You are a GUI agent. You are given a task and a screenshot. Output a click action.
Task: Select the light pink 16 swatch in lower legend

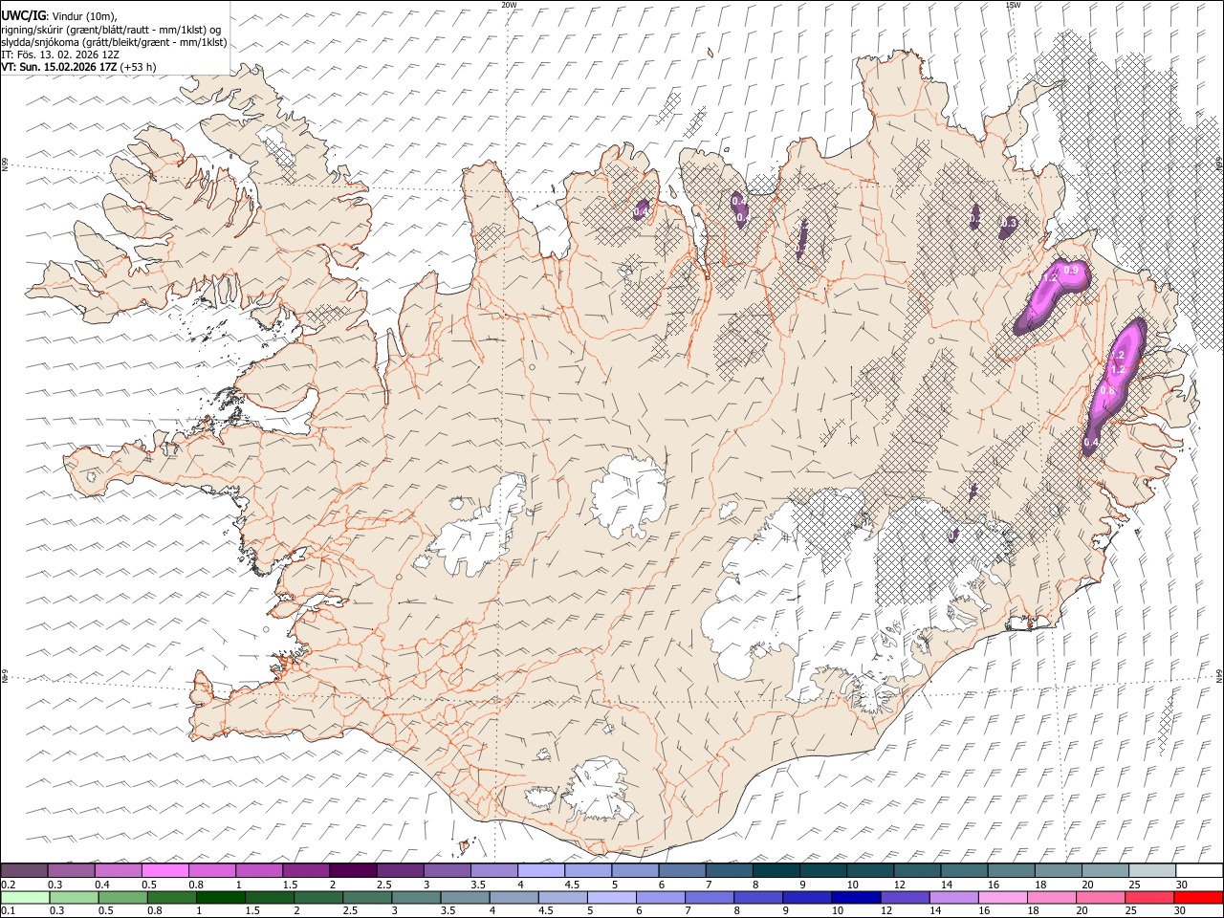[1001, 898]
